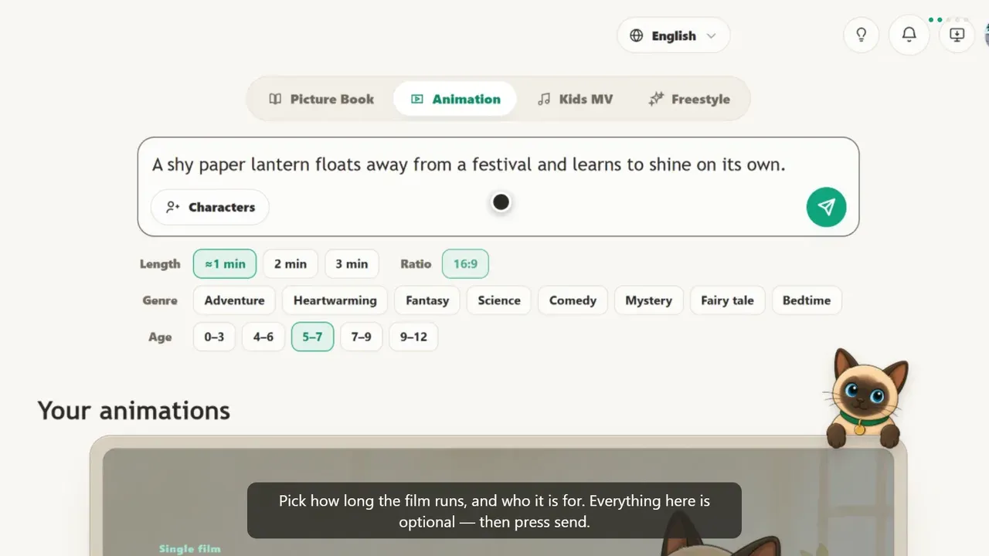Image resolution: width=989 pixels, height=556 pixels.
Task: Select the ≈1 min length option
Action: pos(225,264)
